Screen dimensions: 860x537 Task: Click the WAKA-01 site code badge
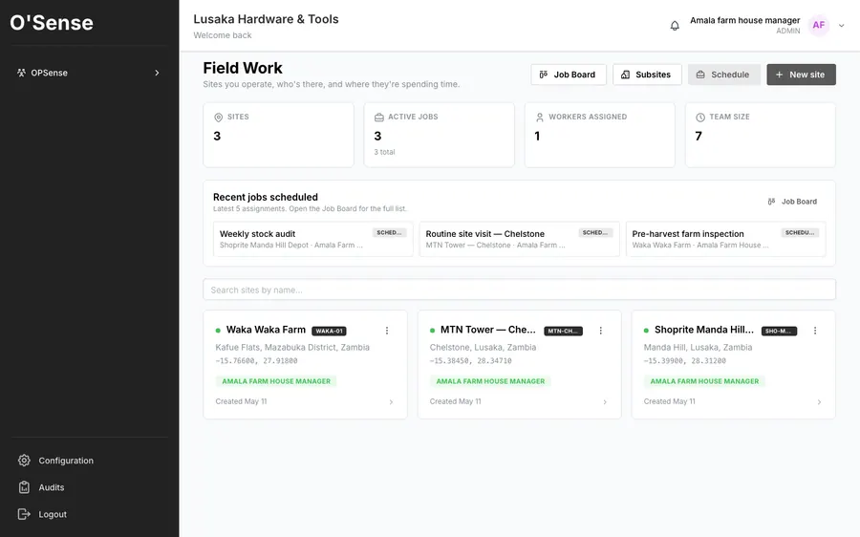pyautogui.click(x=329, y=331)
